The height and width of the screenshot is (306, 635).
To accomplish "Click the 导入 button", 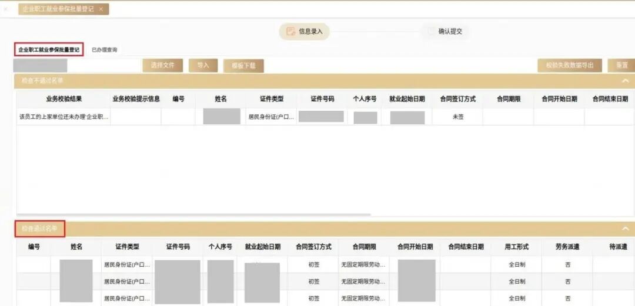I will coord(203,66).
